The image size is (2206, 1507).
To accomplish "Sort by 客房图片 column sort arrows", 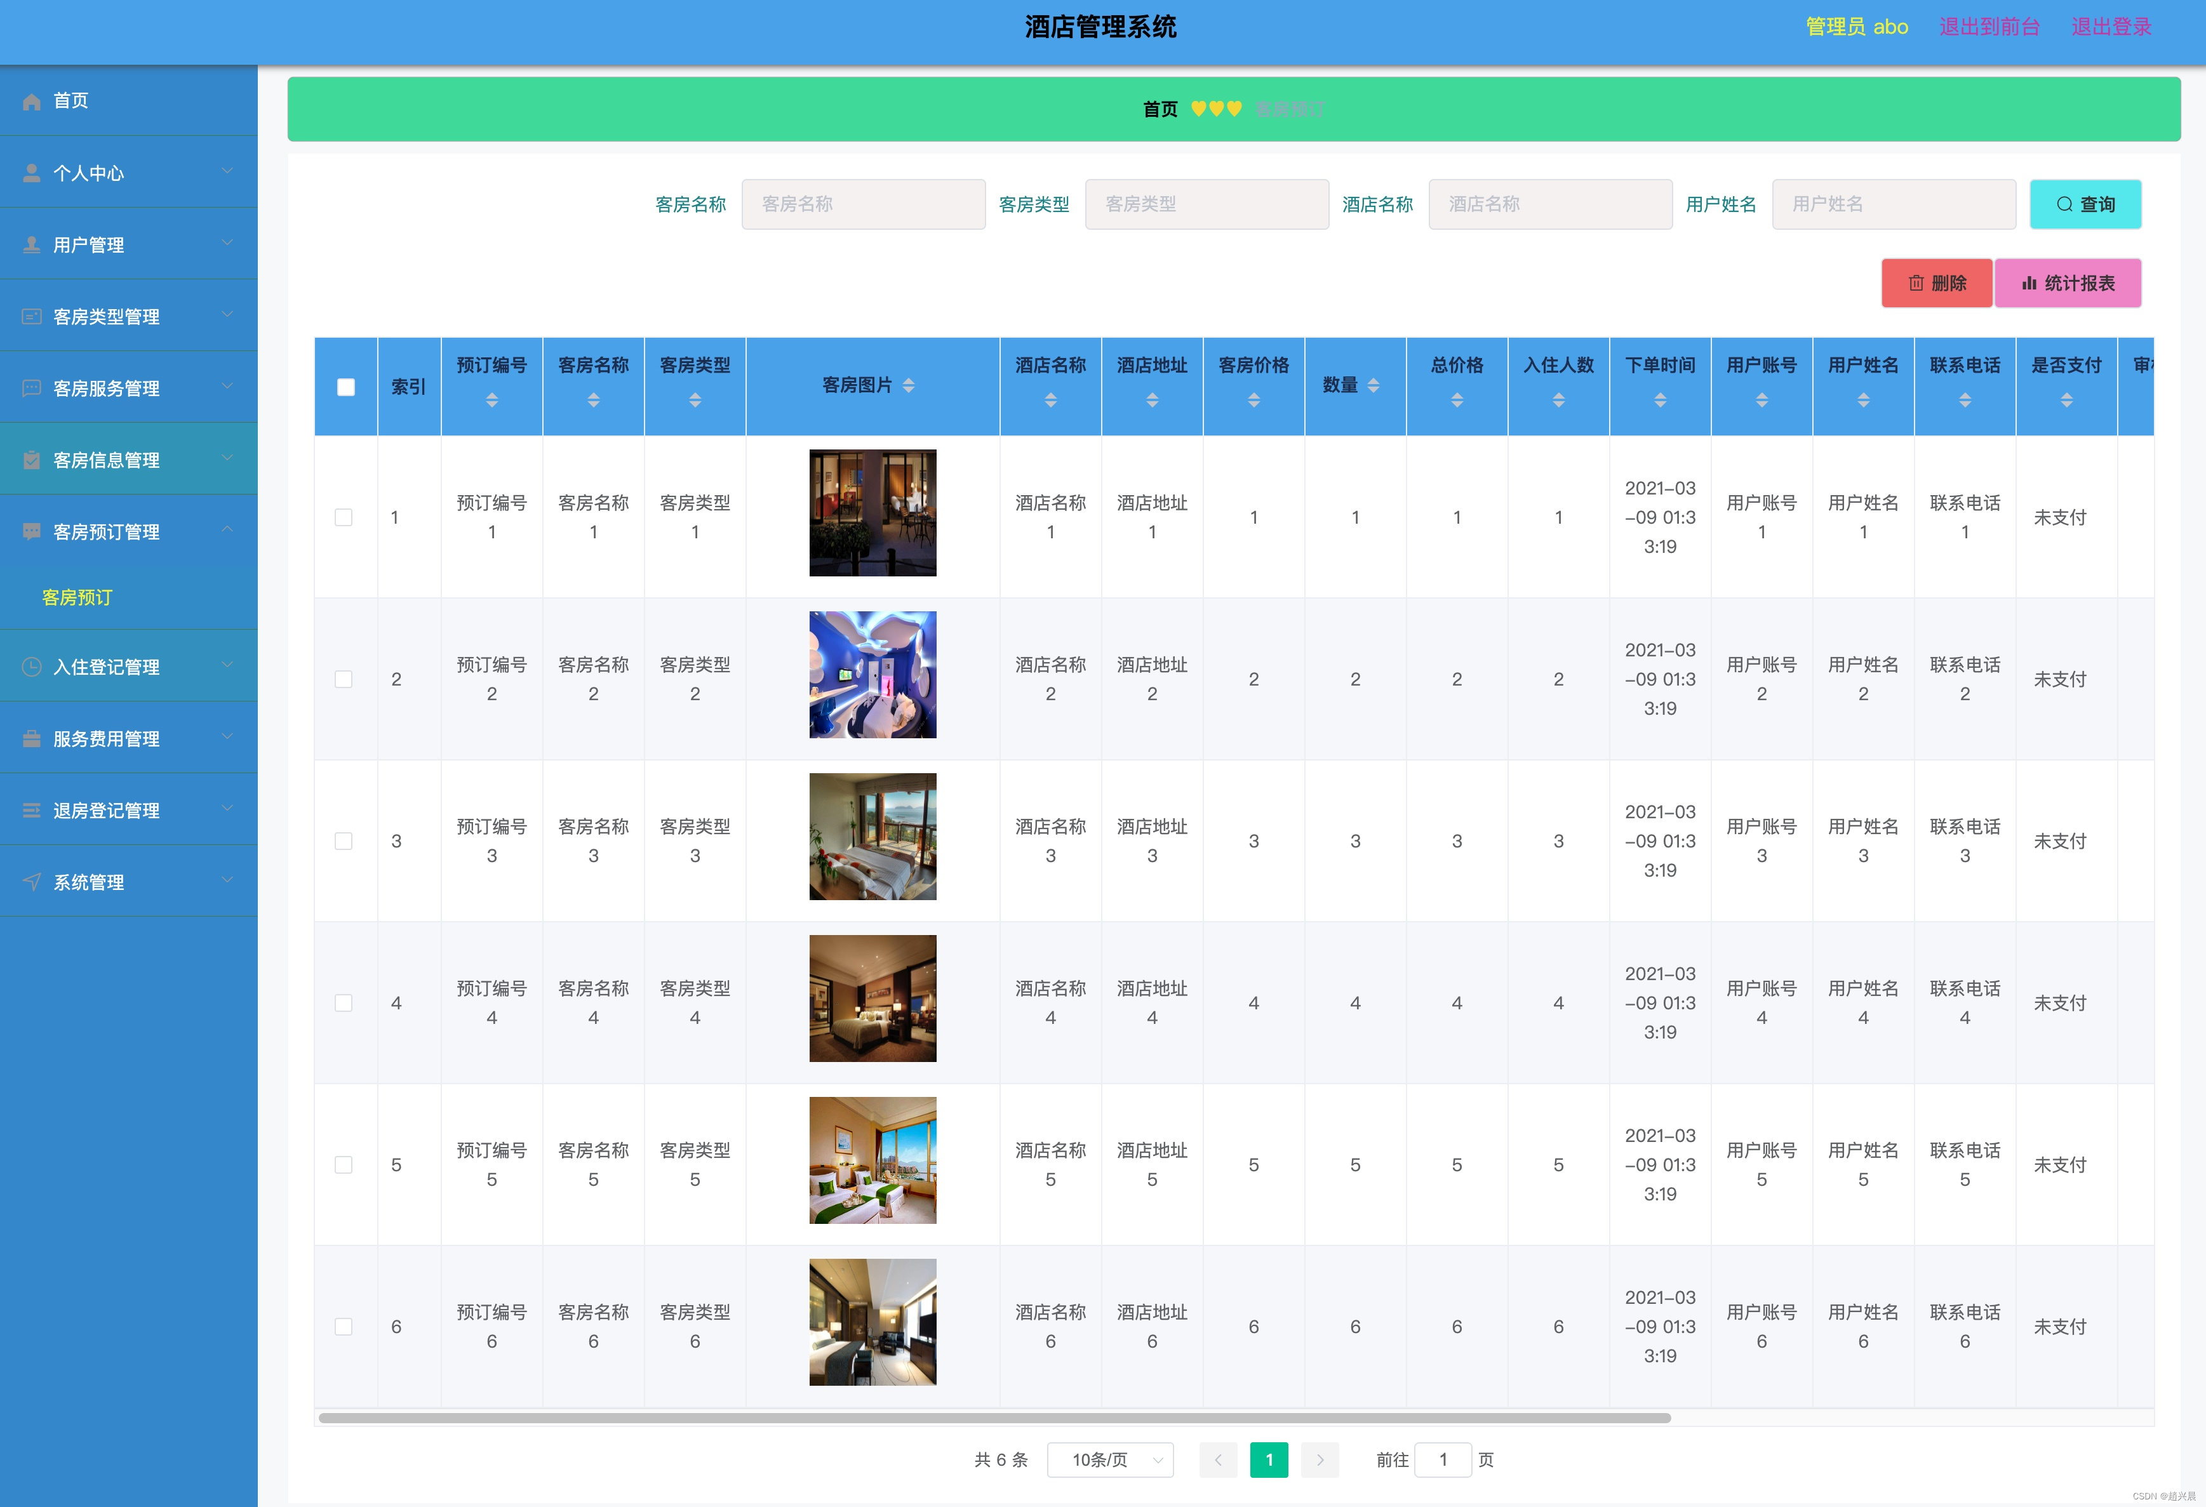I will [909, 385].
